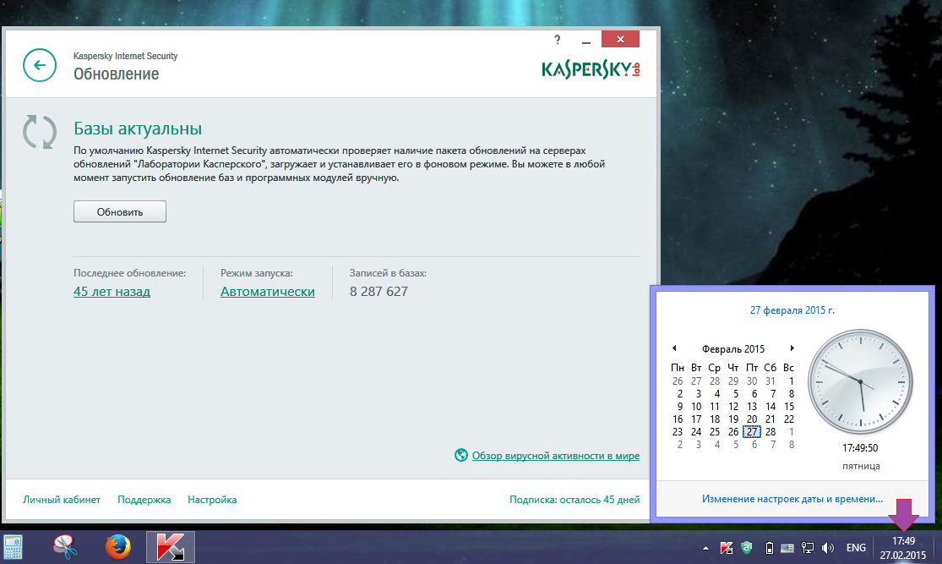The image size is (942, 564).
Task: Open network tray icon
Action: 808,548
